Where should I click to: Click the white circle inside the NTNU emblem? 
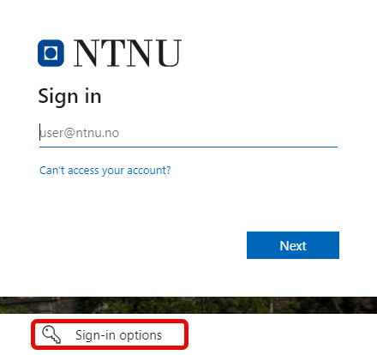point(51,53)
